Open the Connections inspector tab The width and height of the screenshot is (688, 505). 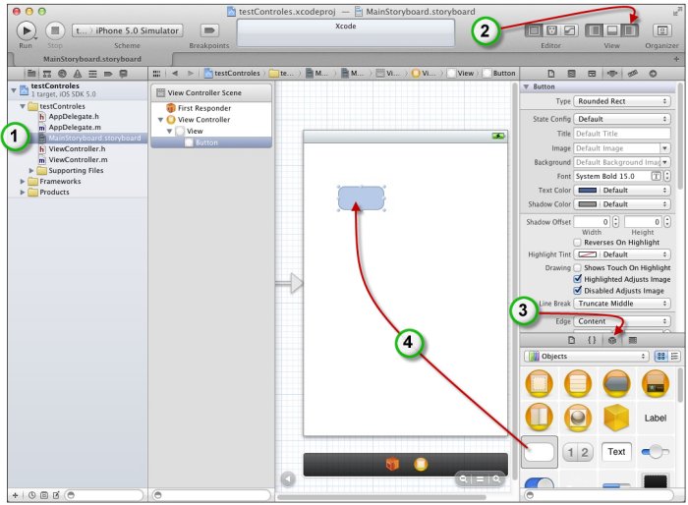pyautogui.click(x=653, y=74)
